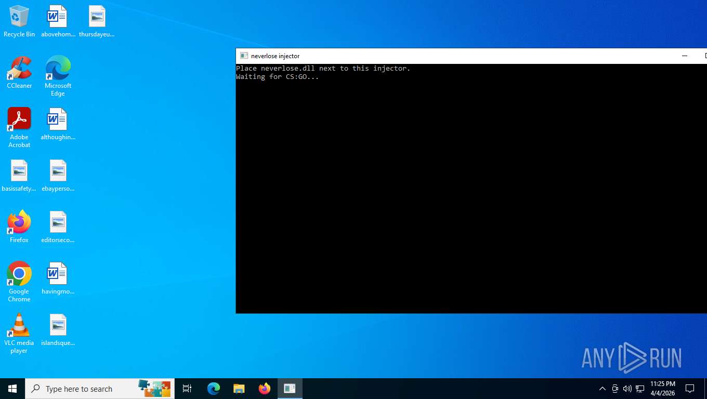Select the Firefox desktop shortcut
The width and height of the screenshot is (707, 399).
point(19,227)
